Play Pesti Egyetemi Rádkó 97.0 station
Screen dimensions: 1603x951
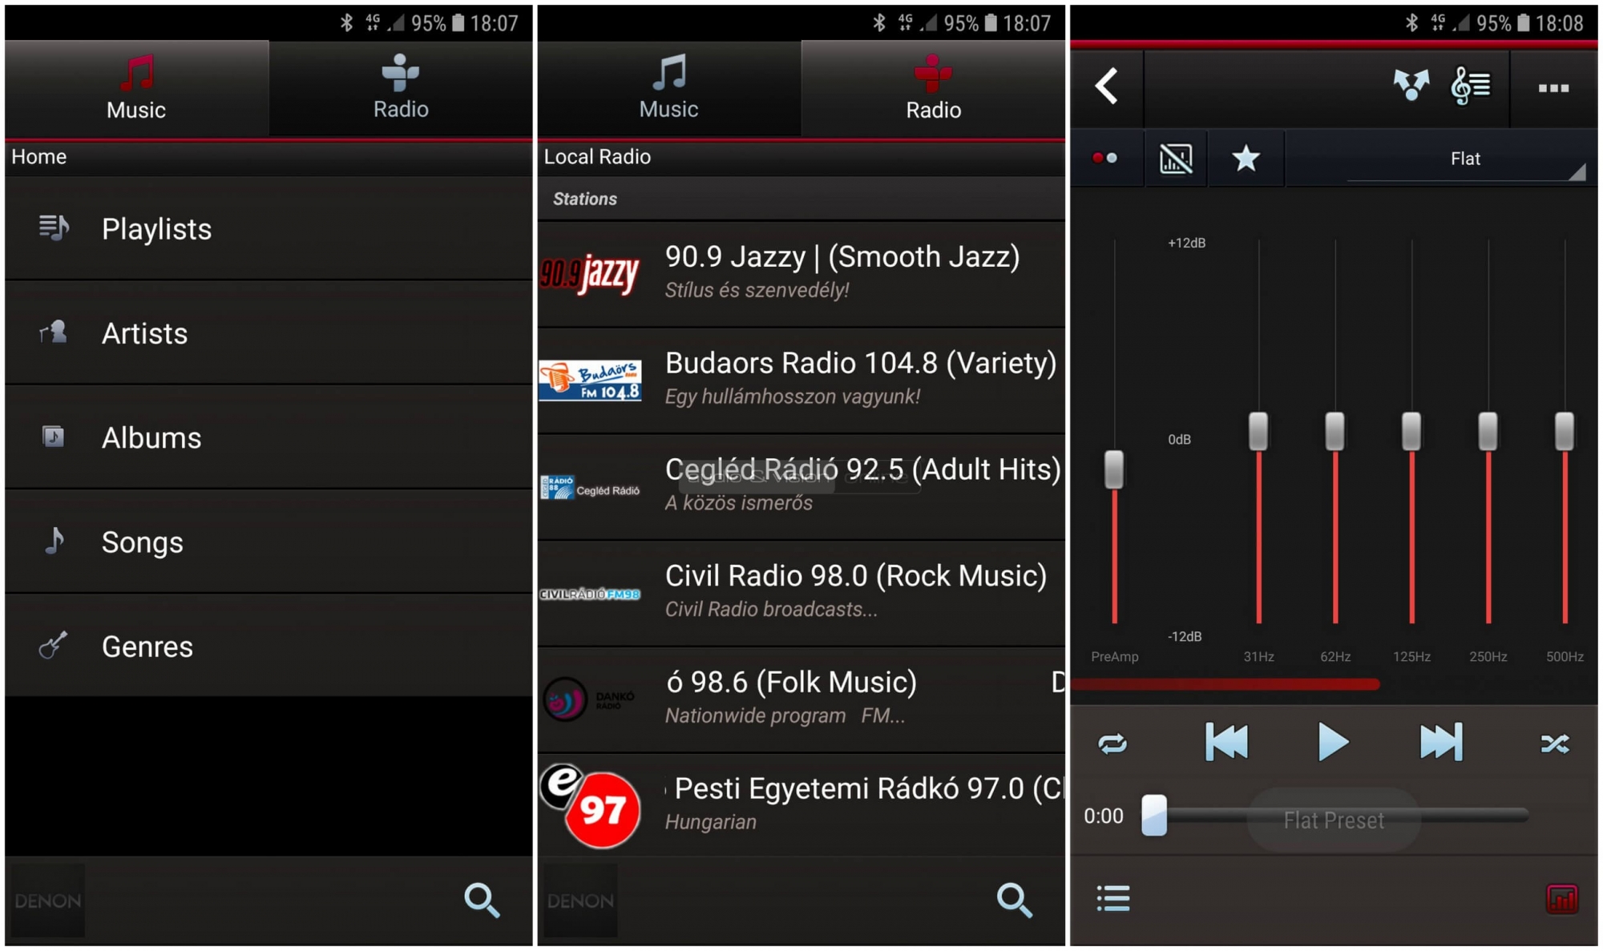pyautogui.click(x=801, y=805)
